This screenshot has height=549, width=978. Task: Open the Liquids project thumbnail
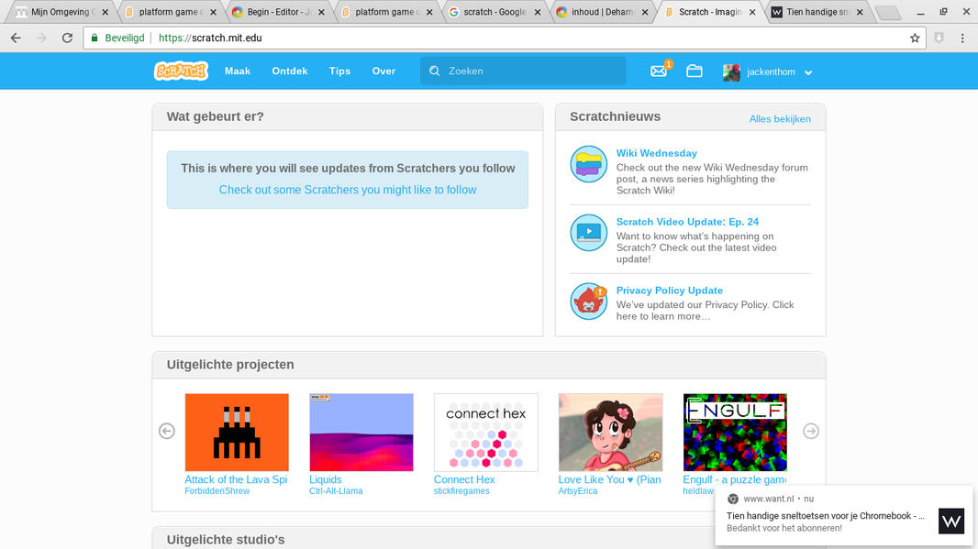(361, 432)
